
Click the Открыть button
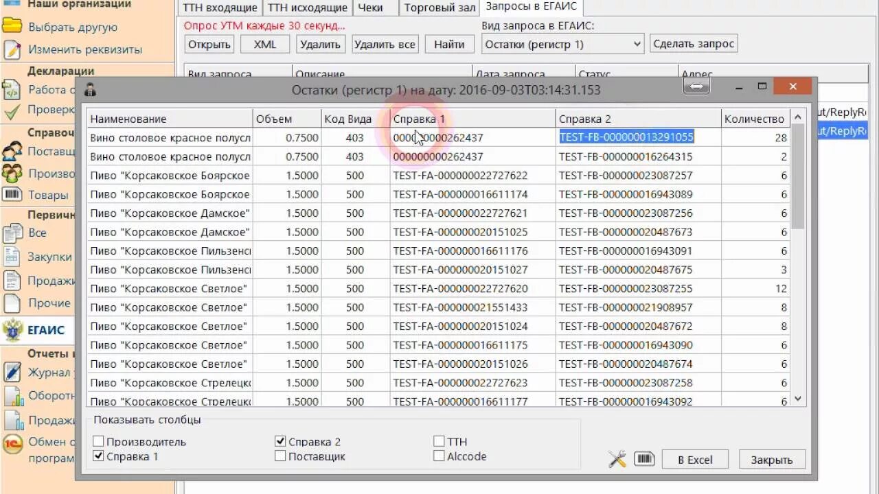[x=209, y=44]
